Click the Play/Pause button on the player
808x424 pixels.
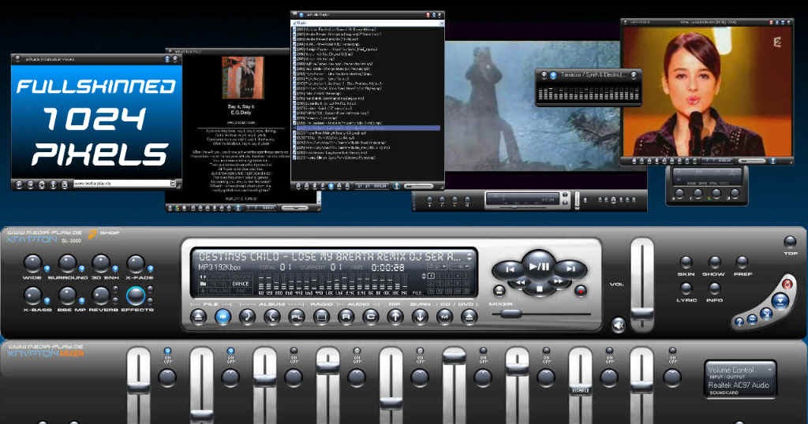(538, 266)
